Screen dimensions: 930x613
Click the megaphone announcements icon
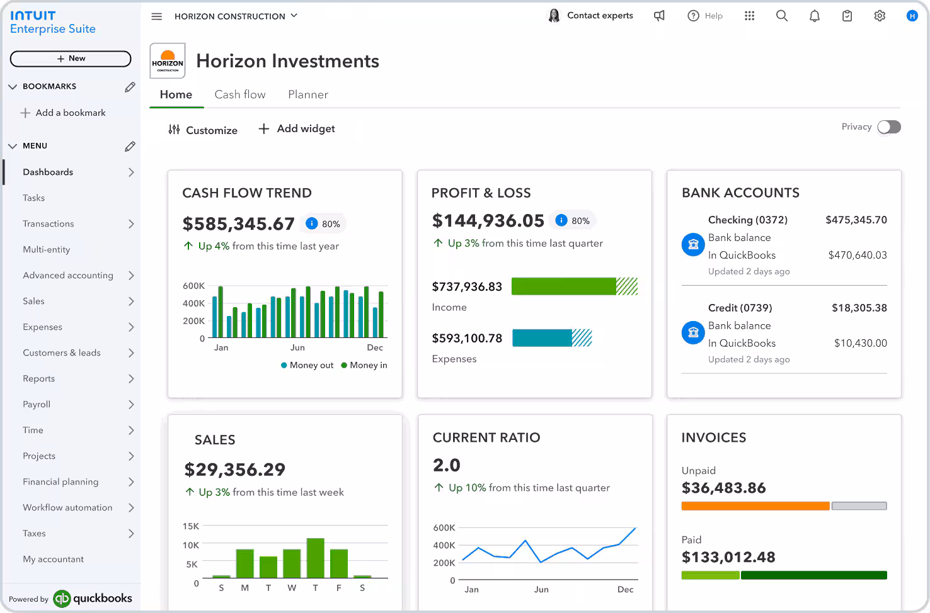pos(659,16)
